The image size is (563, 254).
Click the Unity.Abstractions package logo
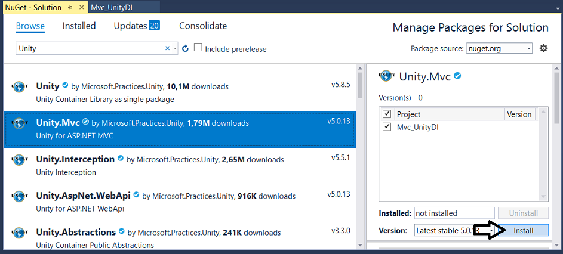19,233
